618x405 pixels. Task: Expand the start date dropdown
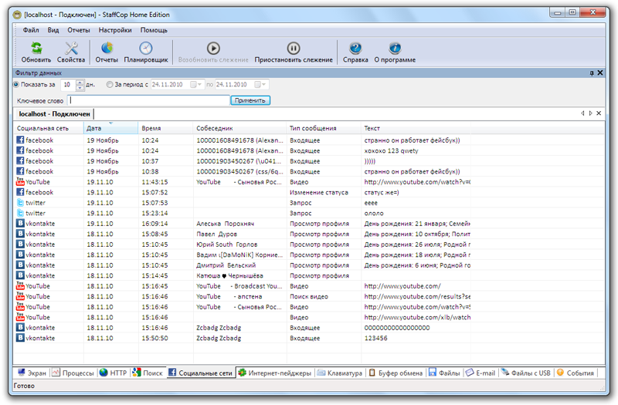coord(199,84)
